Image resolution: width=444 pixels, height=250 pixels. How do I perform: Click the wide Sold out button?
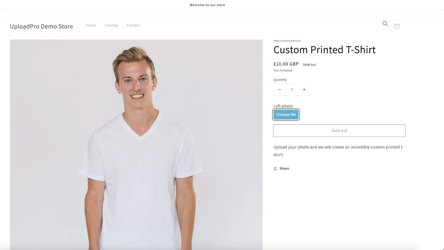click(x=339, y=131)
